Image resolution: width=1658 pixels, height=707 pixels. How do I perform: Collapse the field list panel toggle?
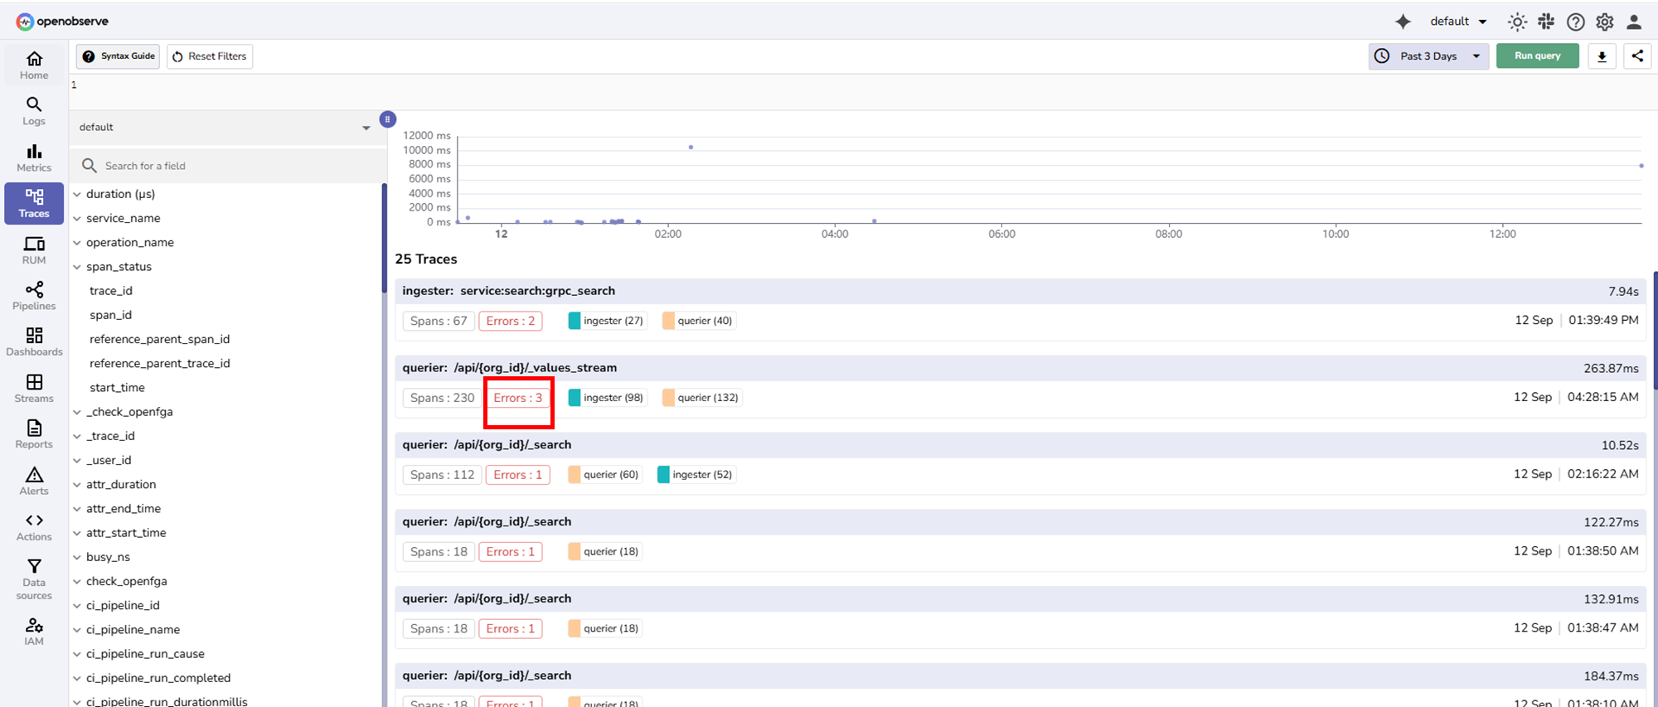(x=387, y=119)
